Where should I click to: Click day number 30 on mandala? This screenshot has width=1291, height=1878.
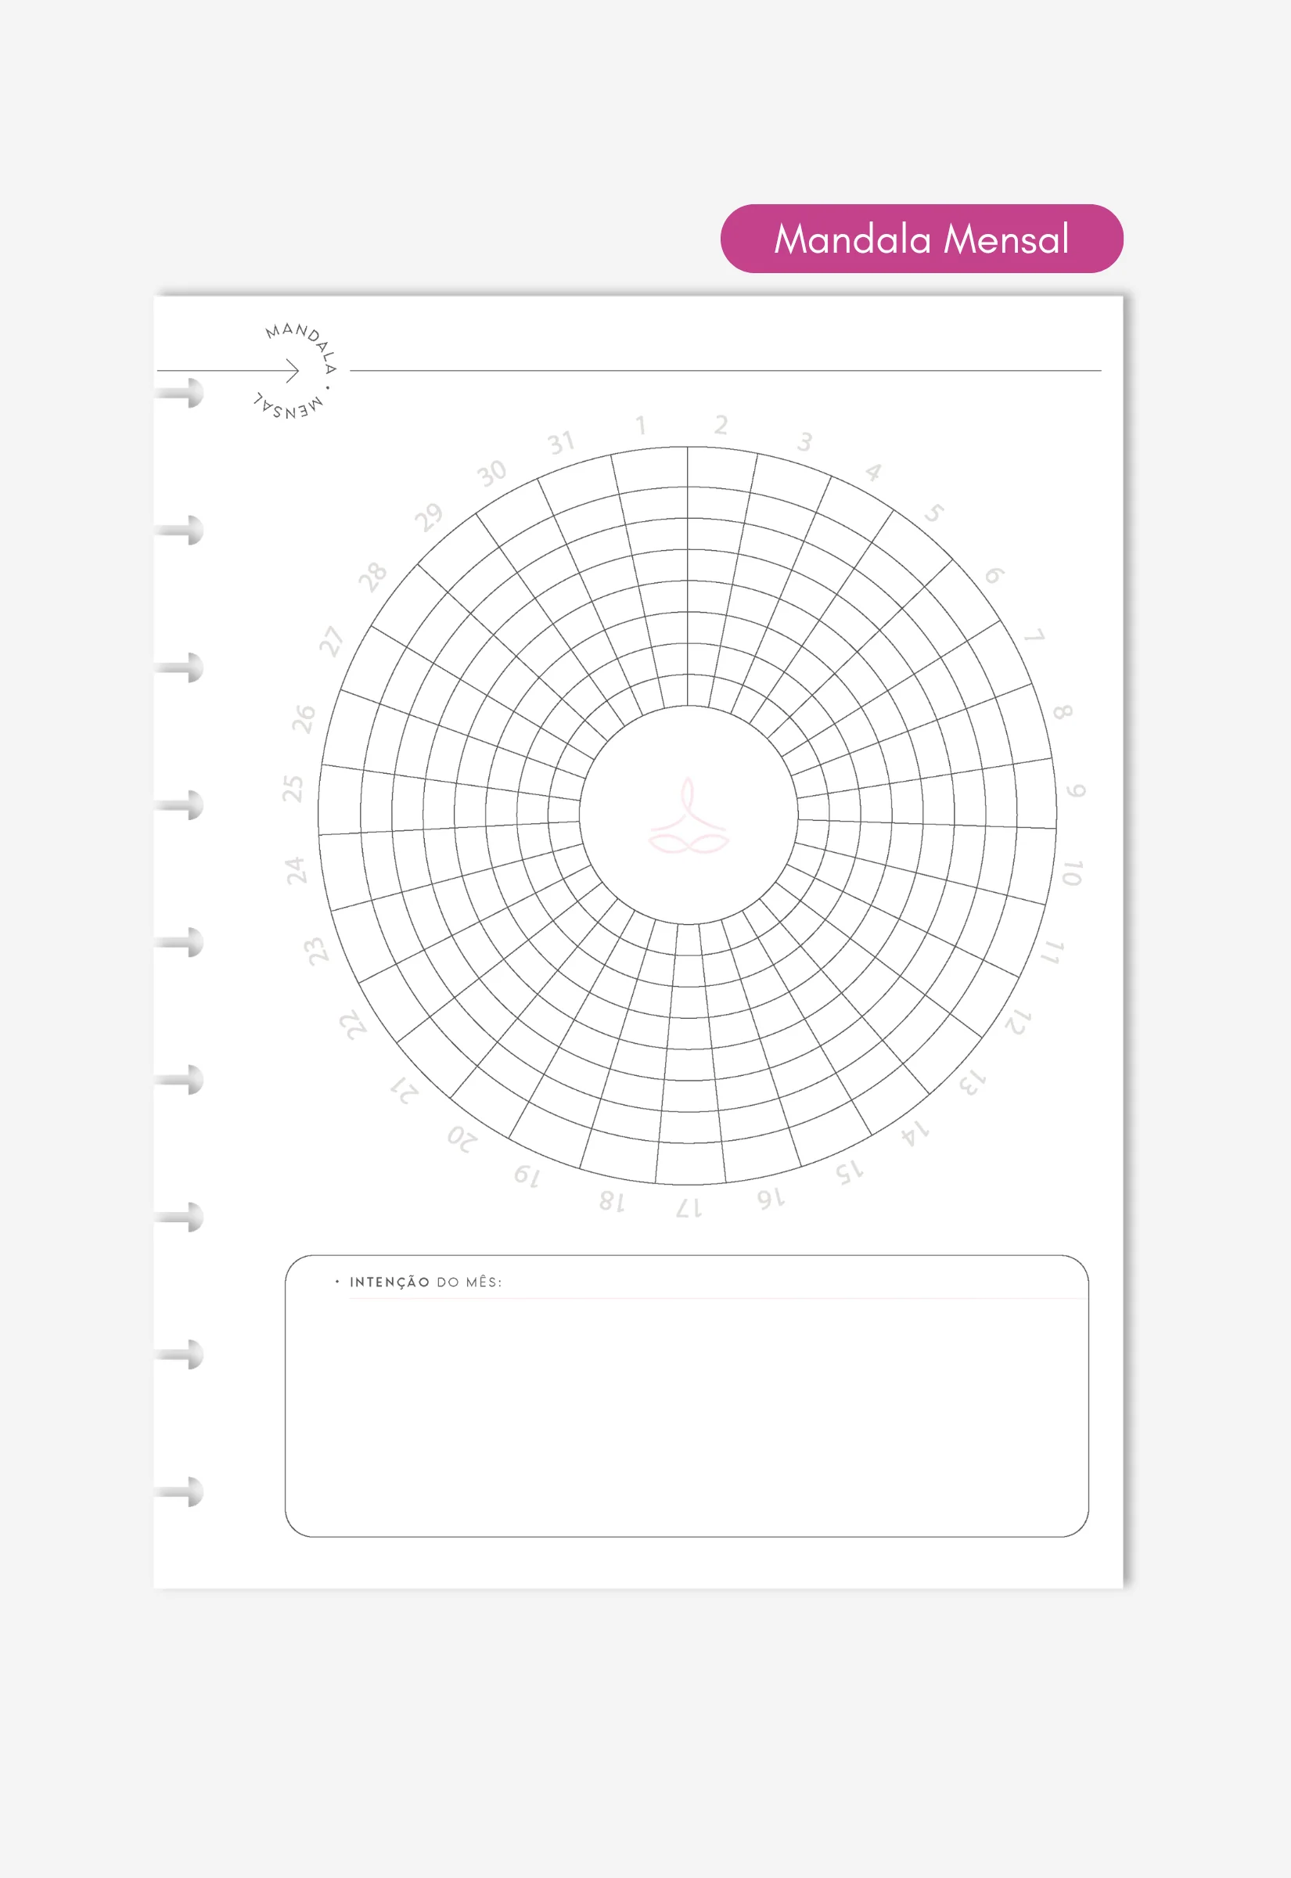491,473
